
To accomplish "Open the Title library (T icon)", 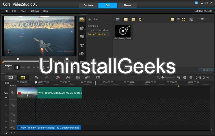I will coord(82,45).
